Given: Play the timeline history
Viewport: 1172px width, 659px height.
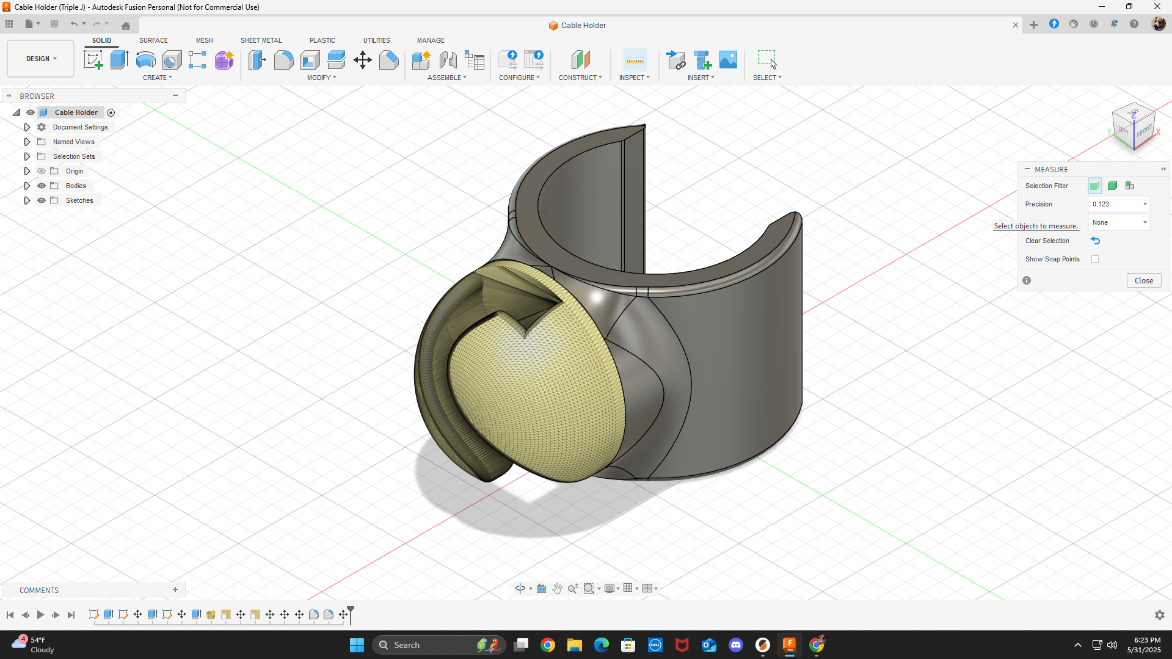Looking at the screenshot, I should pyautogui.click(x=40, y=615).
